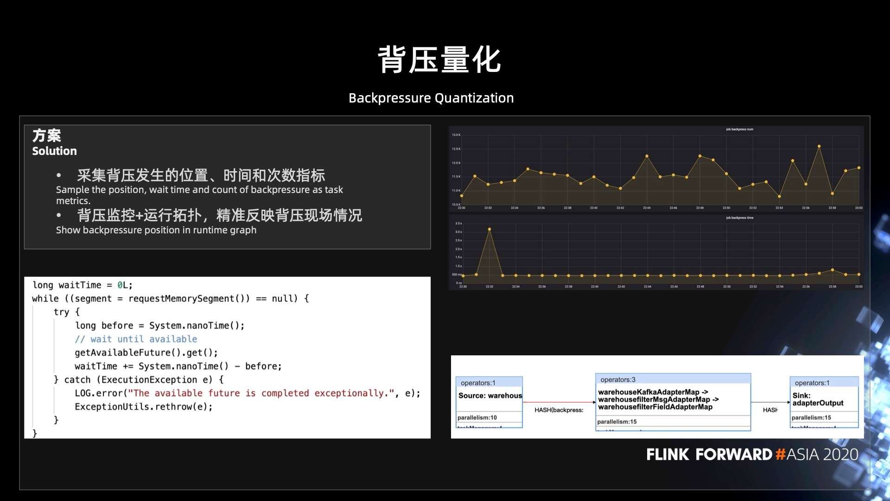Click the job backpress time chart title
The width and height of the screenshot is (890, 501).
point(739,218)
